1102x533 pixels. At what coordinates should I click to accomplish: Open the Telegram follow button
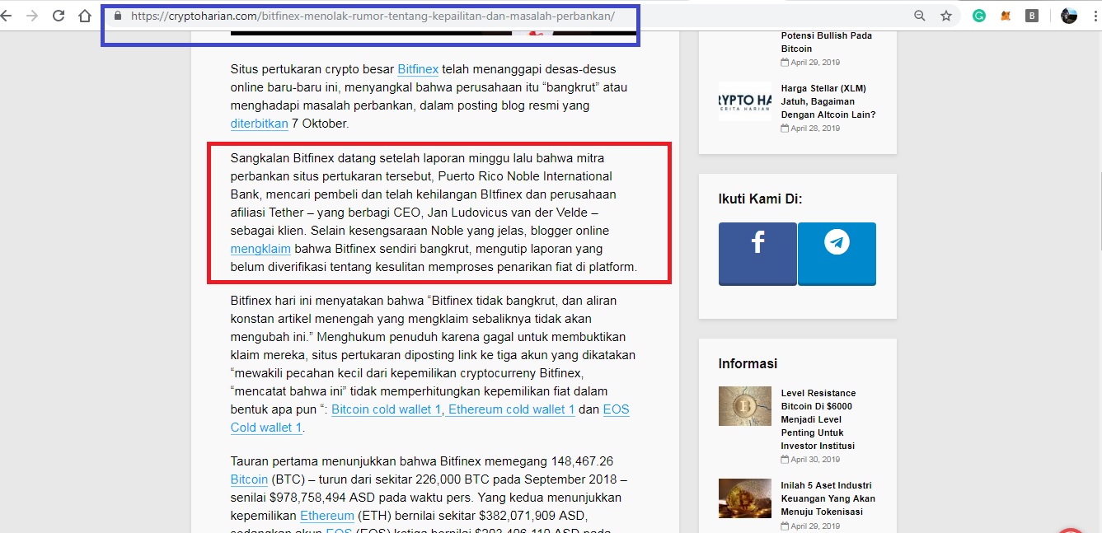click(x=837, y=254)
